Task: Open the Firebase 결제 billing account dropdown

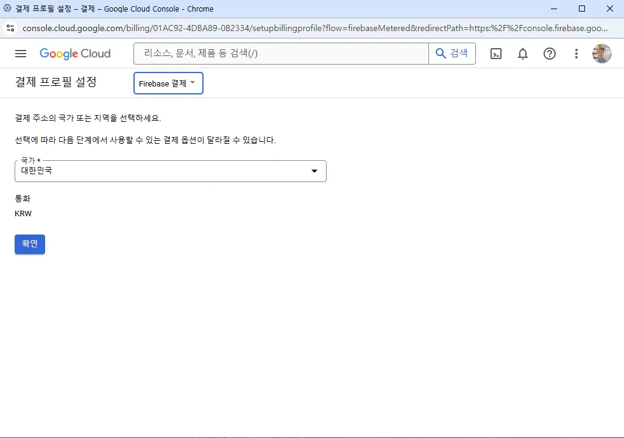Action: [x=168, y=83]
